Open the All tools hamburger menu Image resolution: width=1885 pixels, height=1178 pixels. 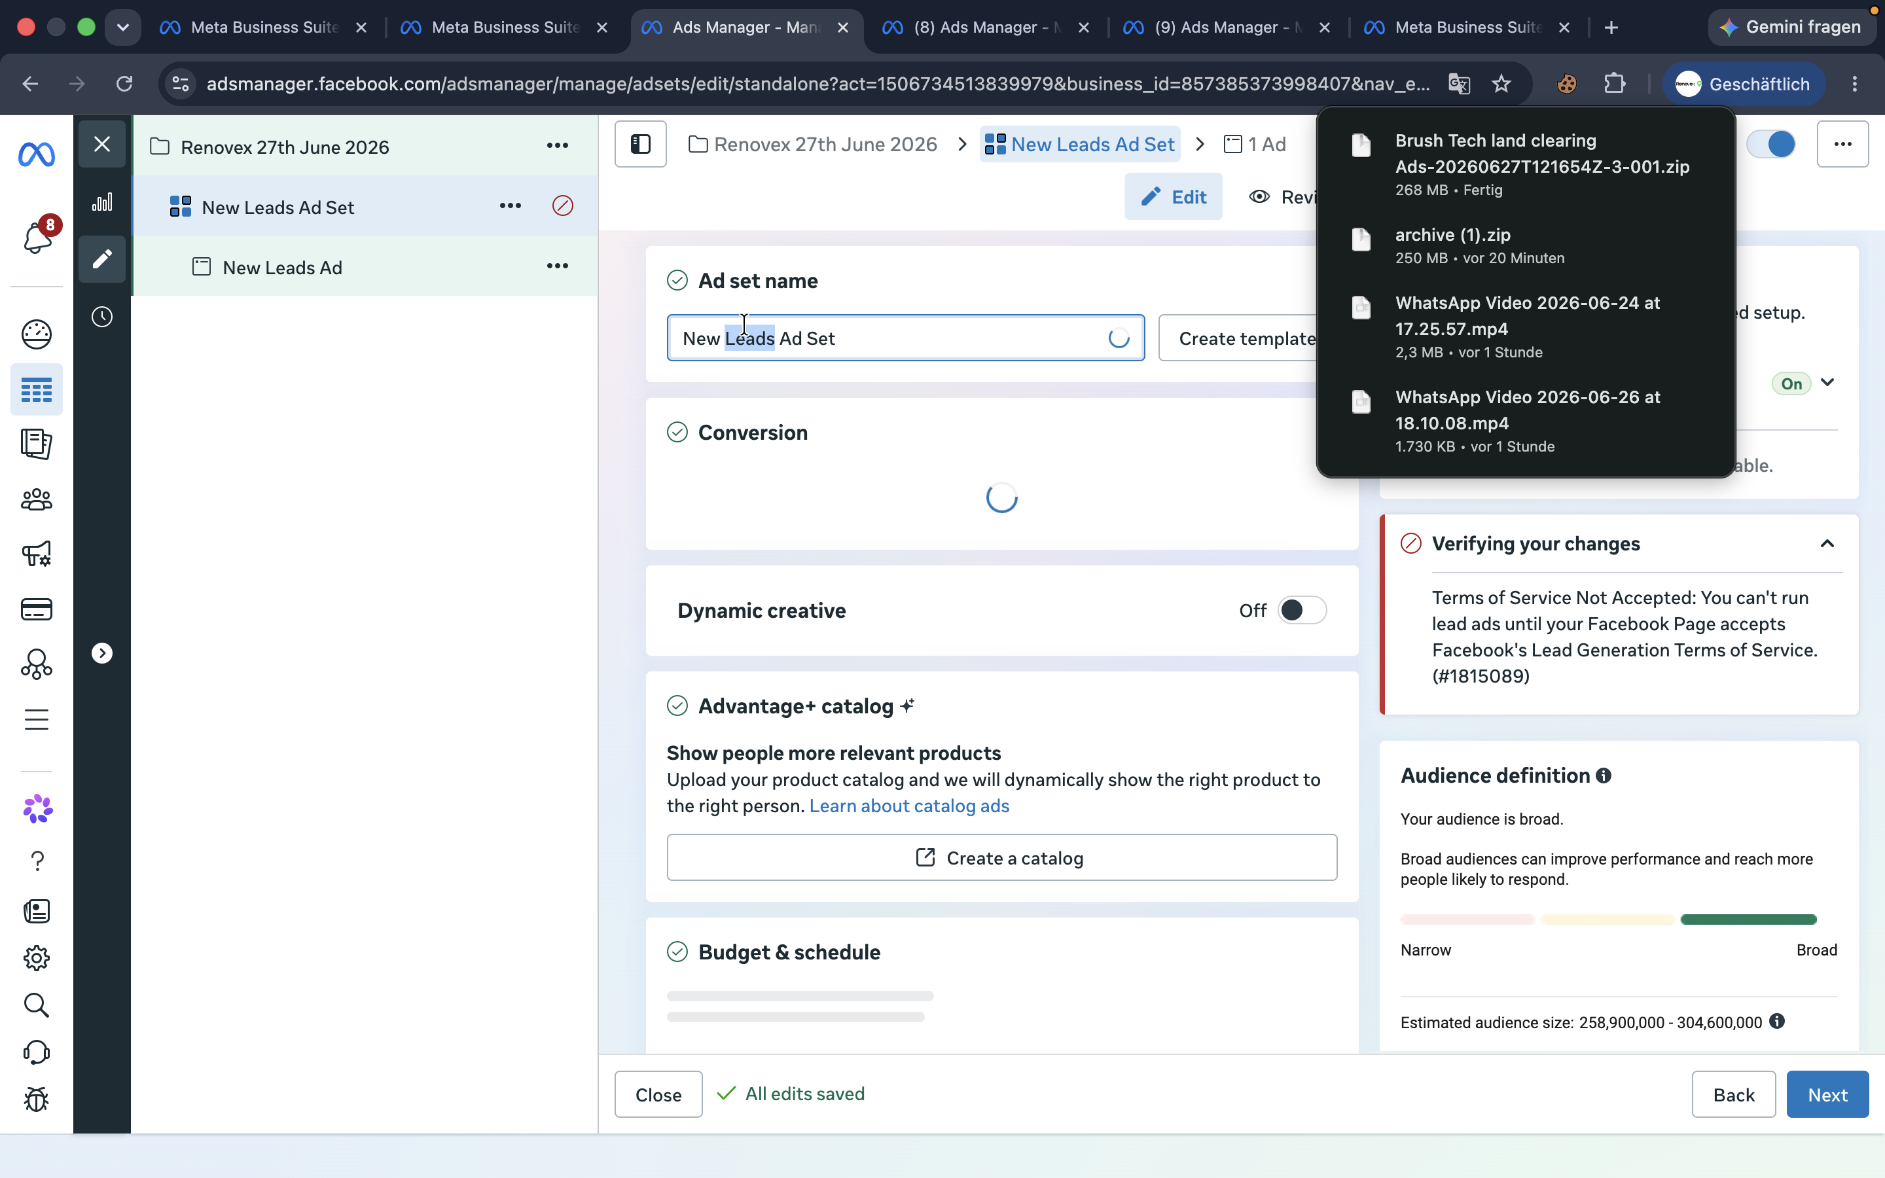pos(37,719)
